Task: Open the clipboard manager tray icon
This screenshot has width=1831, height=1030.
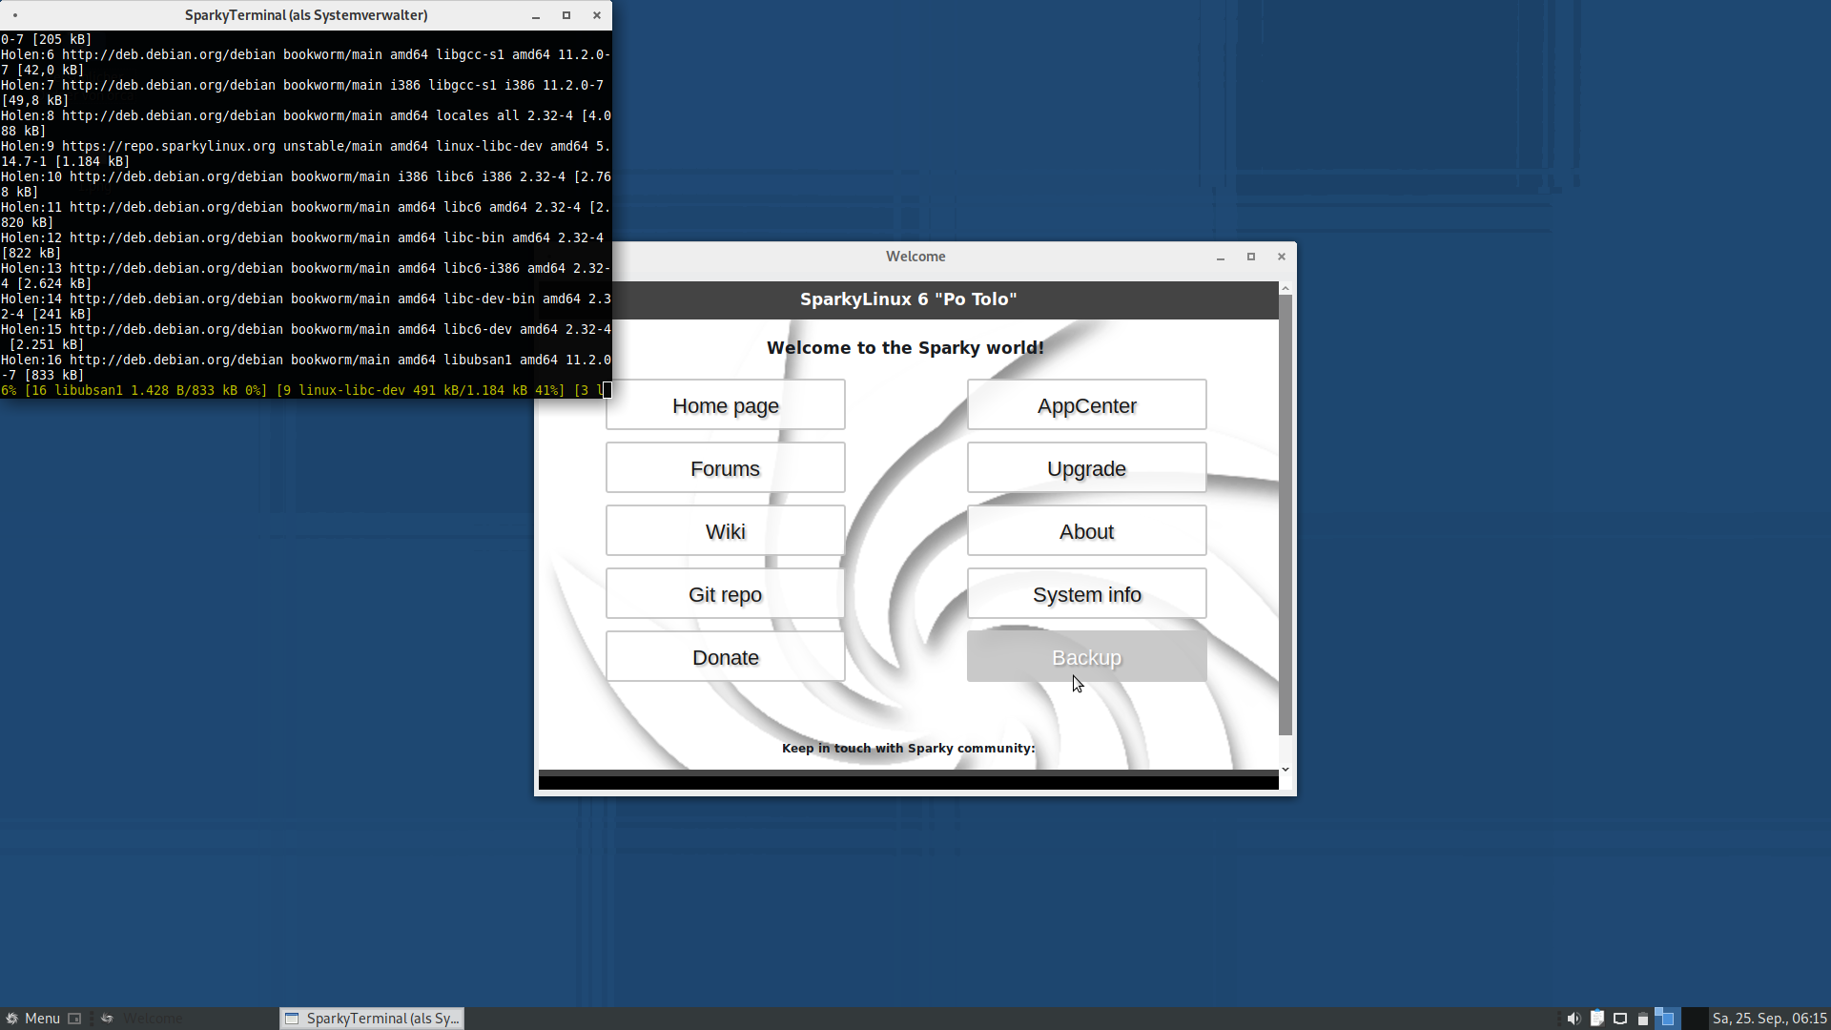Action: 1597,1019
